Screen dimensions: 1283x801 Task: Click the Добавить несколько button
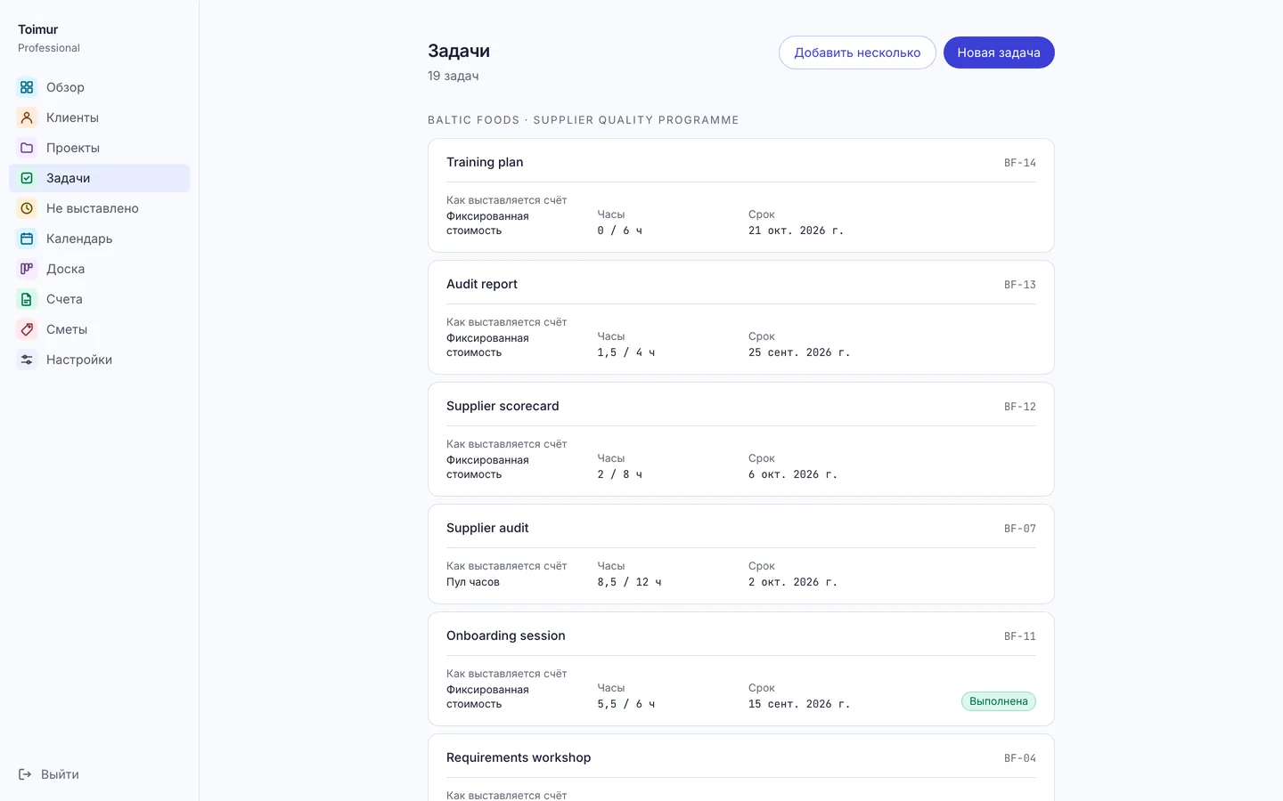click(857, 53)
